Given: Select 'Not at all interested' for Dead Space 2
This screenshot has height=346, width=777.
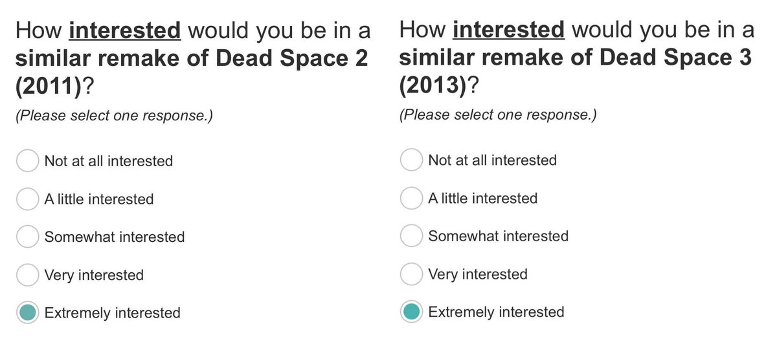Looking at the screenshot, I should 27,160.
